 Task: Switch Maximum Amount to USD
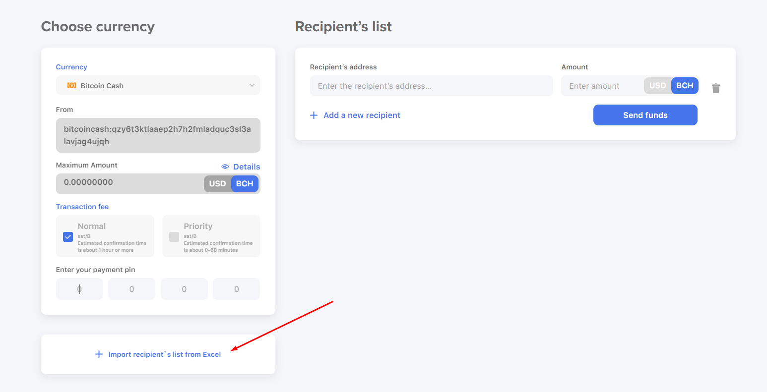(x=217, y=184)
